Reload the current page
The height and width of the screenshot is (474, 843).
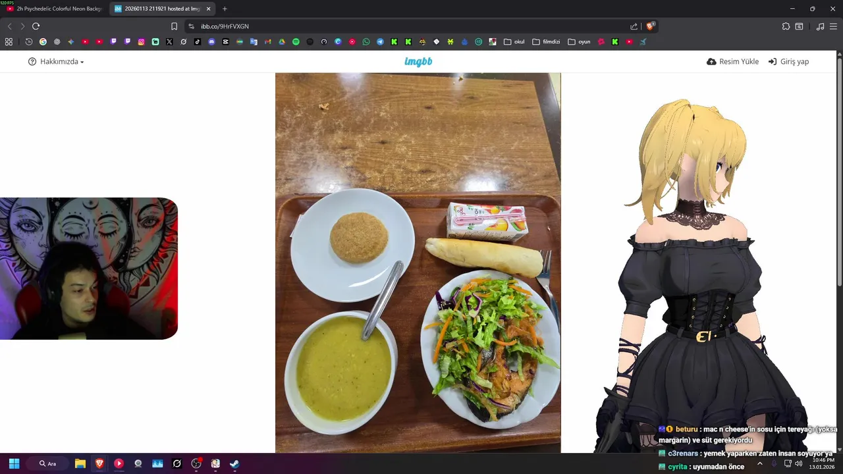[36, 26]
